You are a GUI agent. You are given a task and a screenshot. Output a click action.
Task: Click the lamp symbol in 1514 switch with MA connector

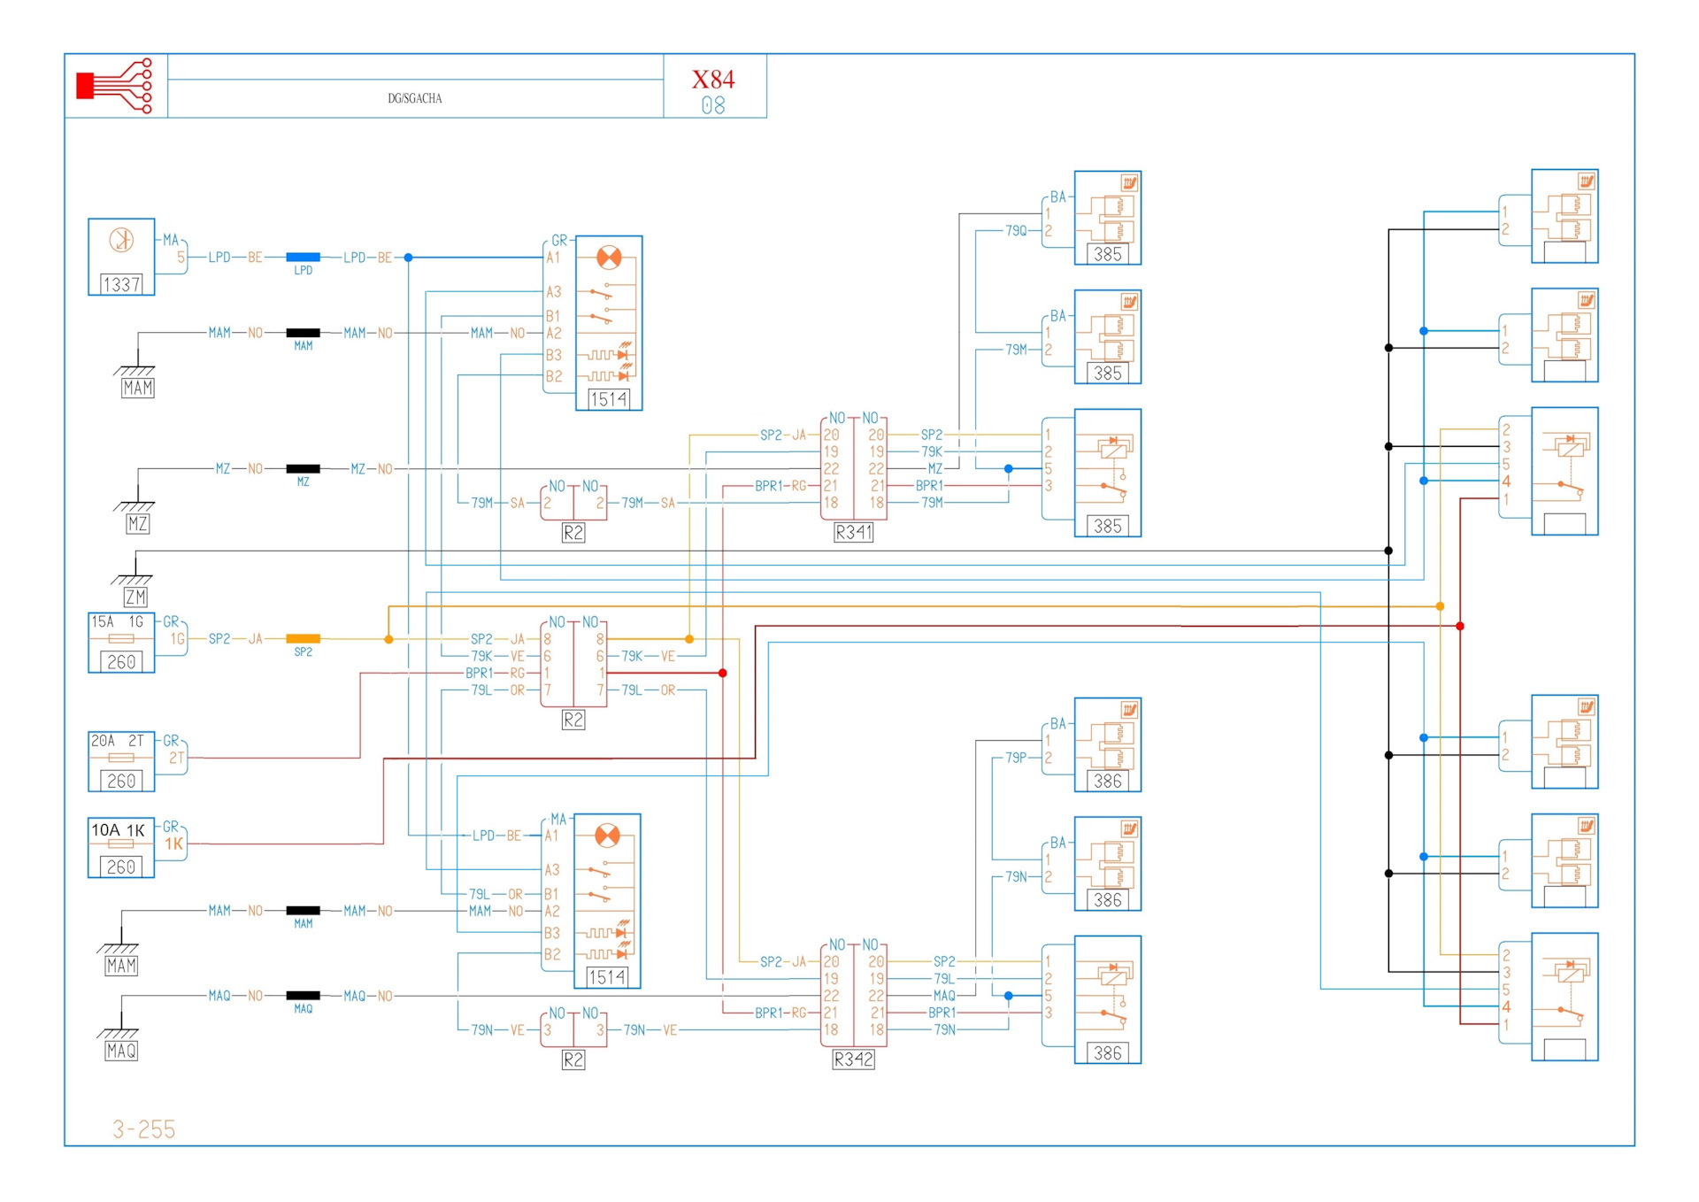point(607,836)
